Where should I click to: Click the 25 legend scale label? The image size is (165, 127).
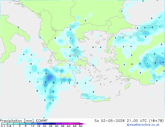[x=50, y=126]
